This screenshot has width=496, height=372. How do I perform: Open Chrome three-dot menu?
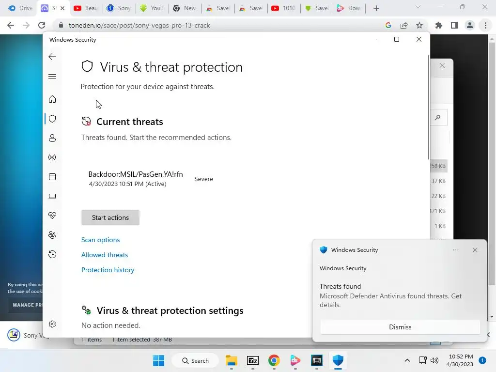pos(485,25)
